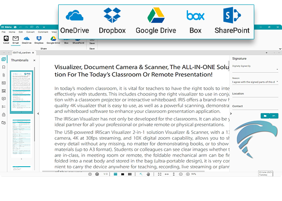Click the fit page icon

(x=159, y=174)
